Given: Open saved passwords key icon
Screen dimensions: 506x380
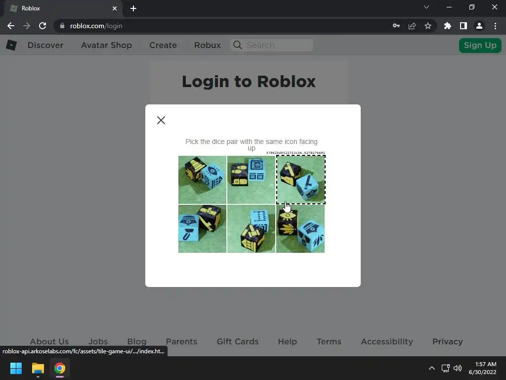Looking at the screenshot, I should (396, 26).
